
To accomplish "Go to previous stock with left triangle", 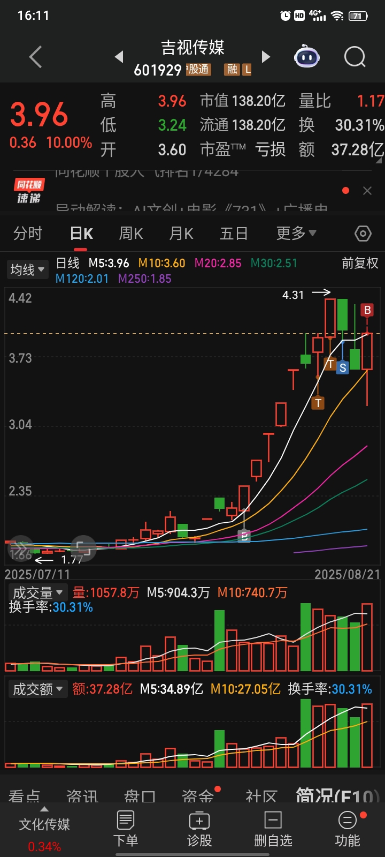I will (119, 56).
